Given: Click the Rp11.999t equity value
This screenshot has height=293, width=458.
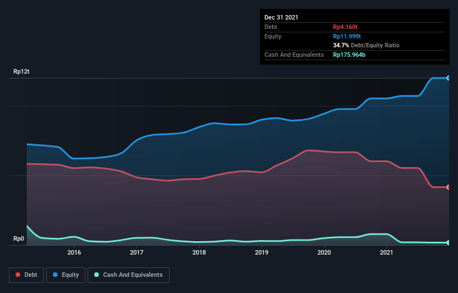Looking at the screenshot, I should coord(347,36).
